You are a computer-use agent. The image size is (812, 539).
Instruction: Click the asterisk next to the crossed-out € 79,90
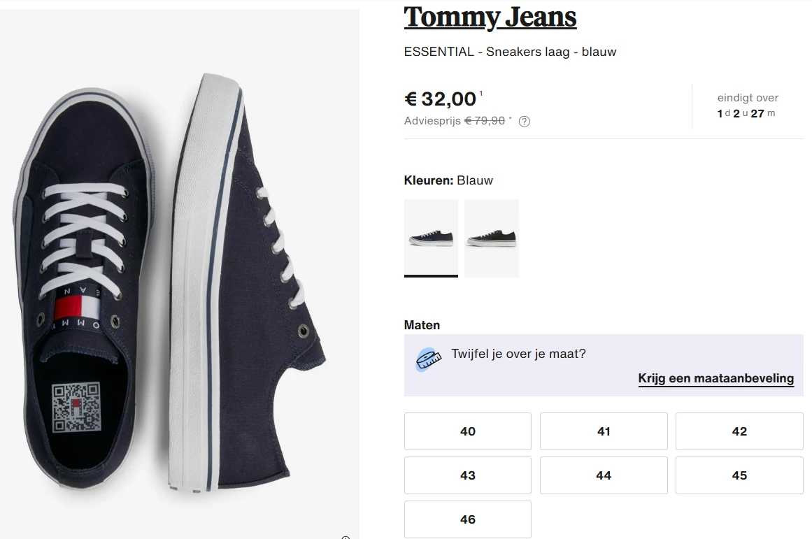[x=510, y=117]
